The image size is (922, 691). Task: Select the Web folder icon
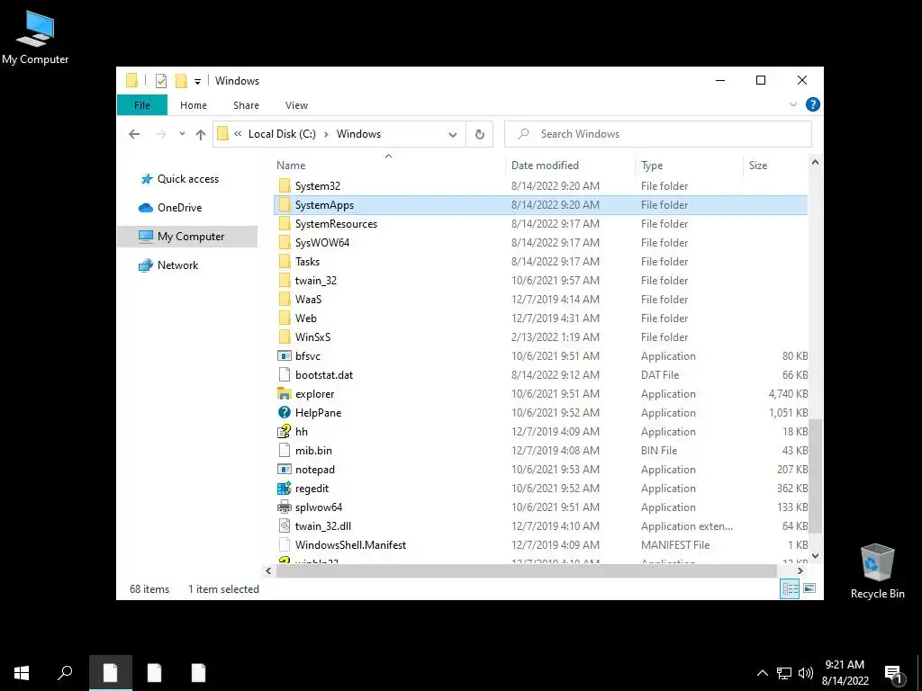click(x=284, y=318)
